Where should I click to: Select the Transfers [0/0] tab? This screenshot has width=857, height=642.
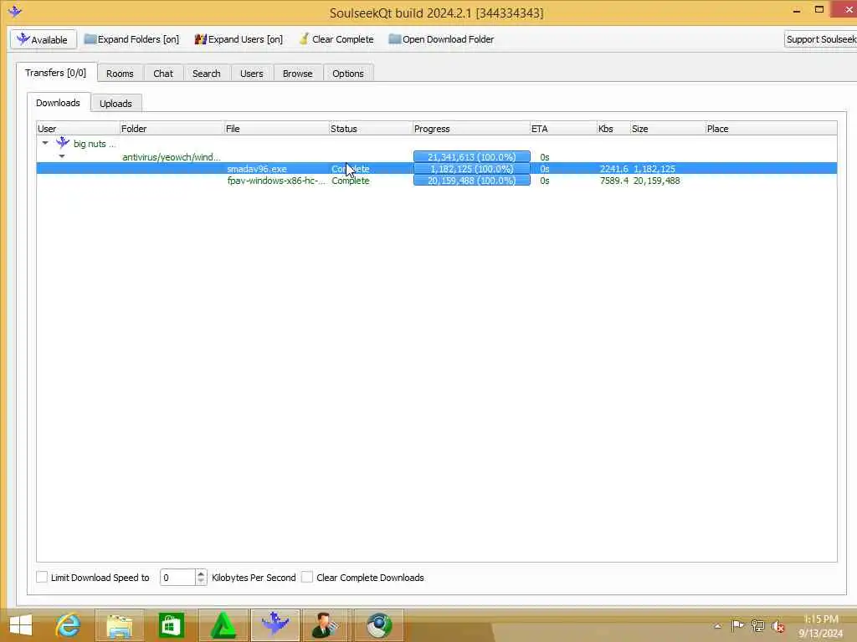coord(56,73)
